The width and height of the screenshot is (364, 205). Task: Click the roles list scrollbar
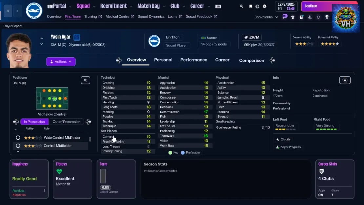90,139
